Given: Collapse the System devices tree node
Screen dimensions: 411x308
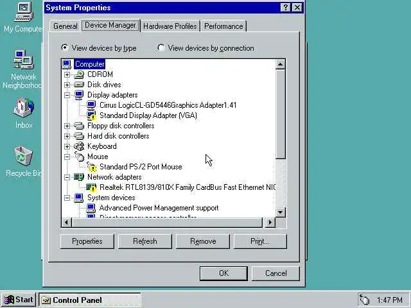Looking at the screenshot, I should pyautogui.click(x=67, y=198).
